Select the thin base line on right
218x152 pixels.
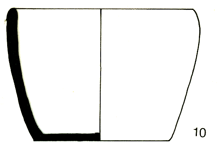pyautogui.click(x=135, y=140)
